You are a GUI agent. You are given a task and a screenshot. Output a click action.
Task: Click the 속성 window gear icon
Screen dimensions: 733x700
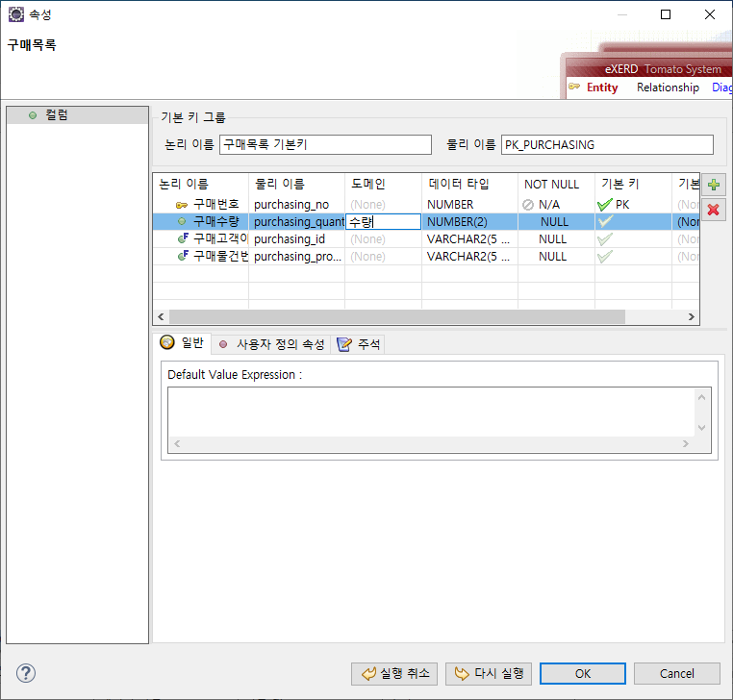(16, 14)
